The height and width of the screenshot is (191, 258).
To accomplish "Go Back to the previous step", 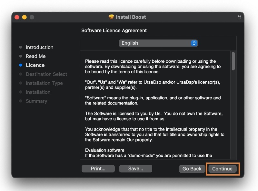I will (192, 169).
